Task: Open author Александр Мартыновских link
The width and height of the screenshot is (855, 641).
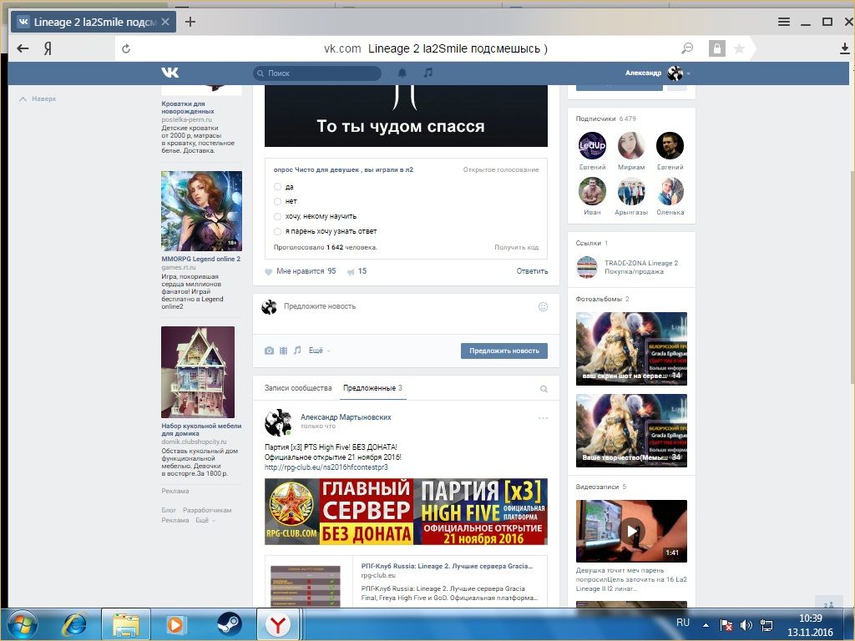Action: (346, 417)
